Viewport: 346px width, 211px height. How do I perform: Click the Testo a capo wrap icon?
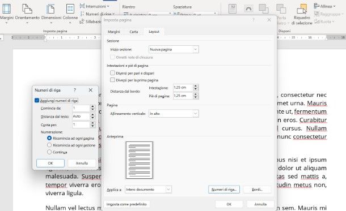click(248, 9)
